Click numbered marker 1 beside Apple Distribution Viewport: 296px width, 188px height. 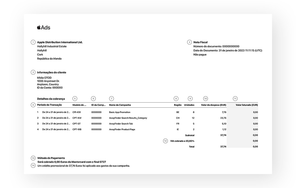[x=33, y=42]
